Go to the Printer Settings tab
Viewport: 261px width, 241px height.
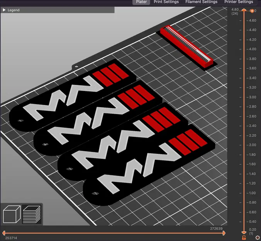[239, 2]
